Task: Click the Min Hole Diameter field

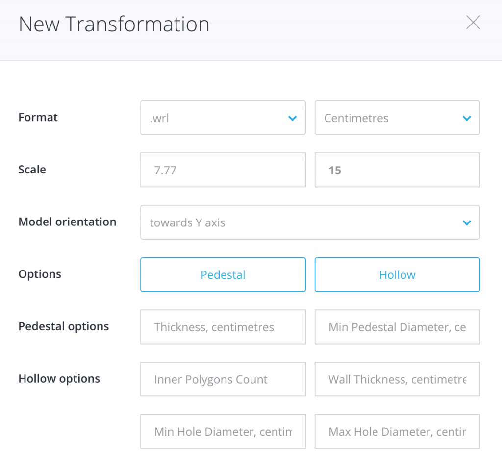Action: (x=223, y=432)
